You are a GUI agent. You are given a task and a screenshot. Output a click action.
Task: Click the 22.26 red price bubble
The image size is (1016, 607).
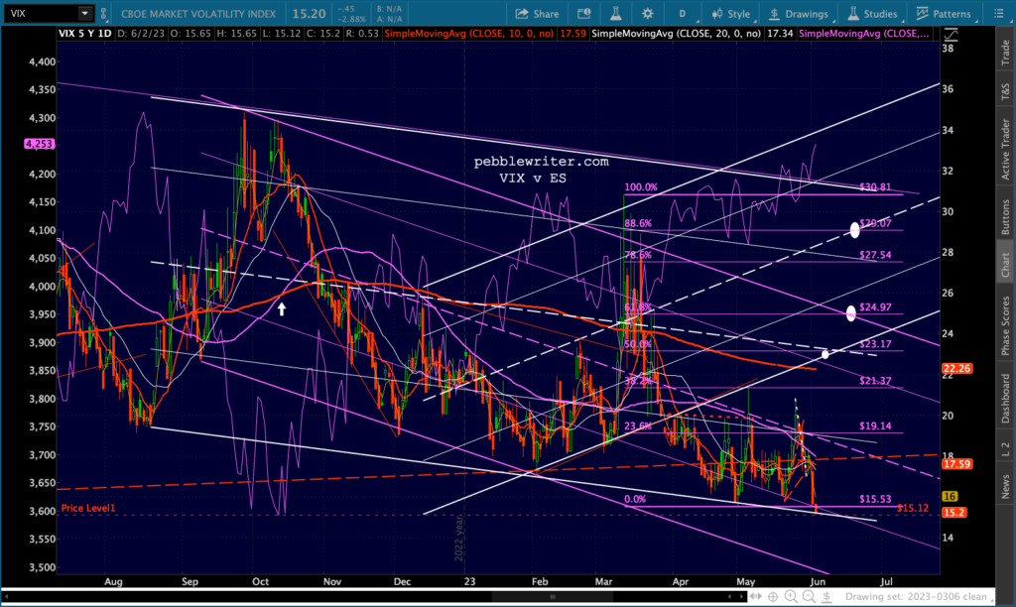pos(956,368)
